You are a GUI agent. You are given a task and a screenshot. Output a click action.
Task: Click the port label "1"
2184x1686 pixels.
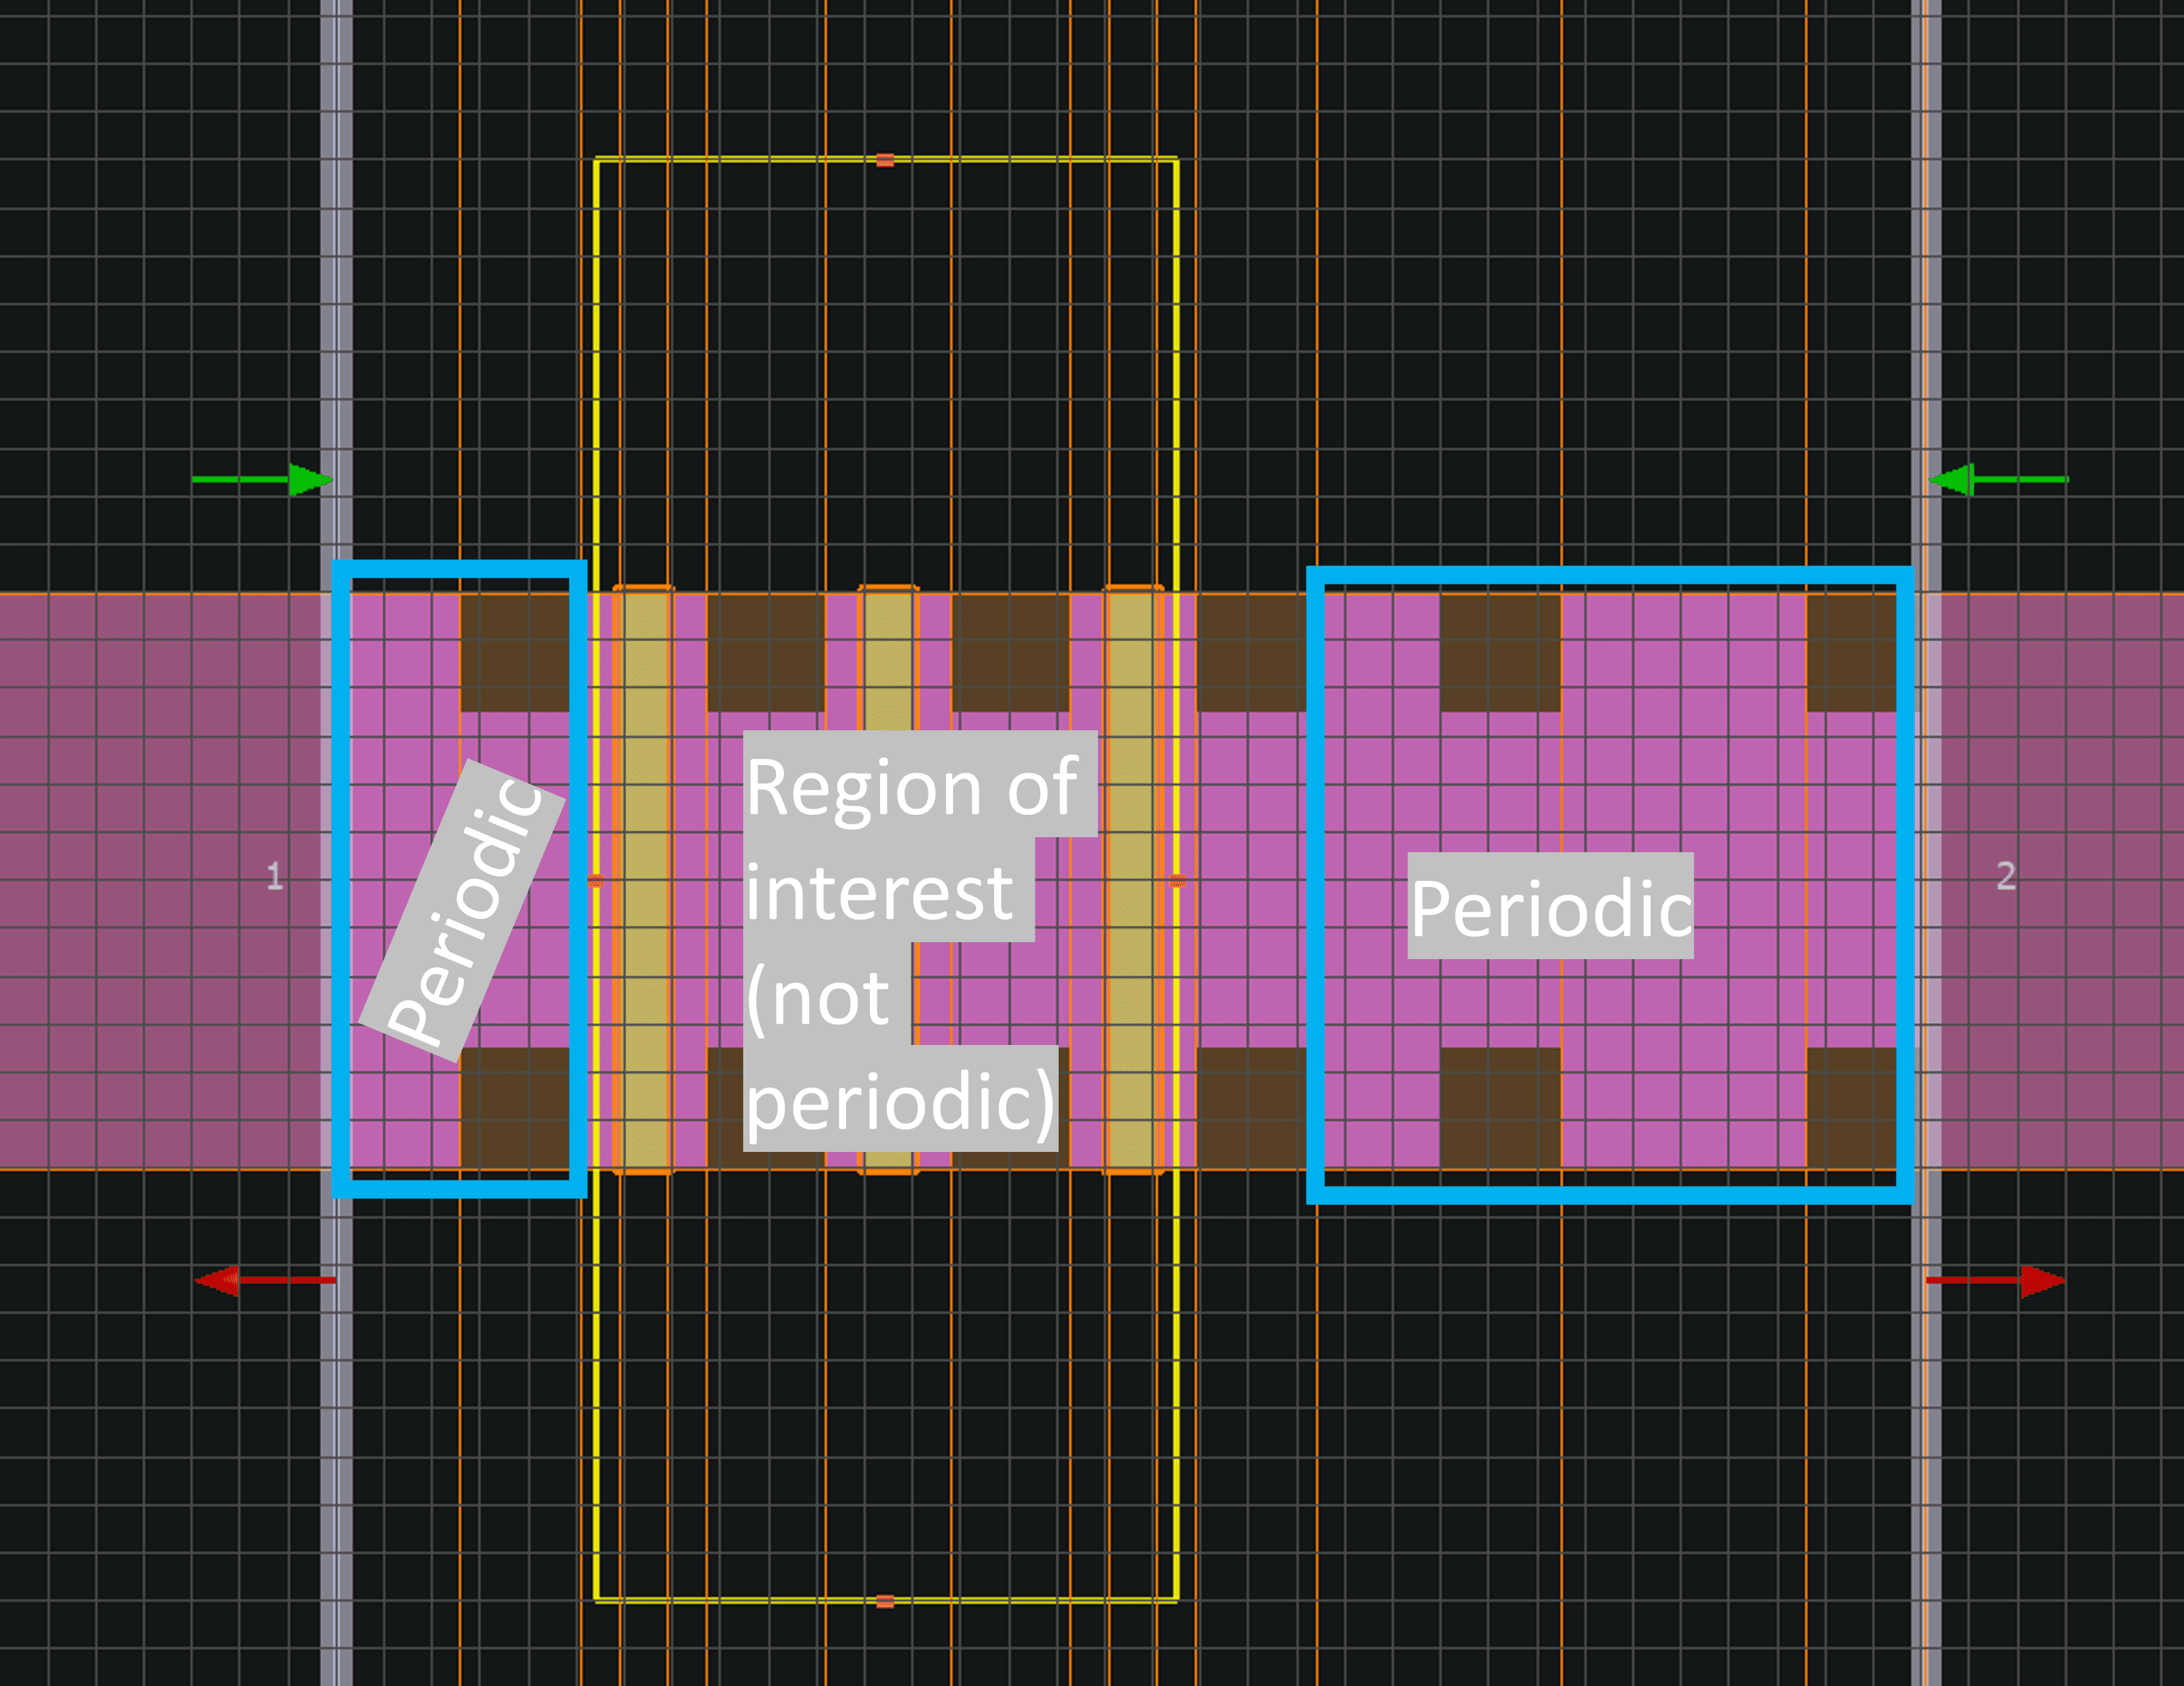[x=275, y=876]
